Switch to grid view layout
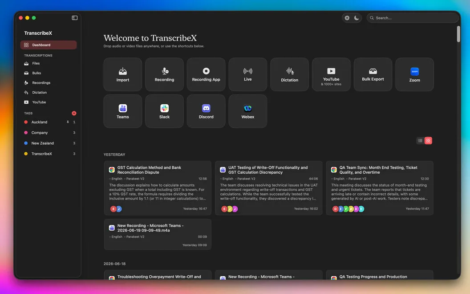470x294 pixels. tap(428, 140)
